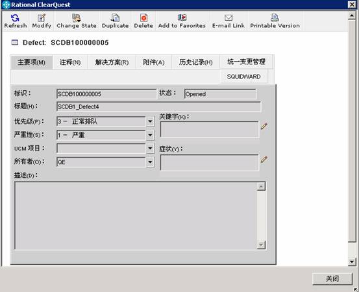This screenshot has height=292, width=359.
Task: Click Add to Favorites icon
Action: pyautogui.click(x=182, y=18)
